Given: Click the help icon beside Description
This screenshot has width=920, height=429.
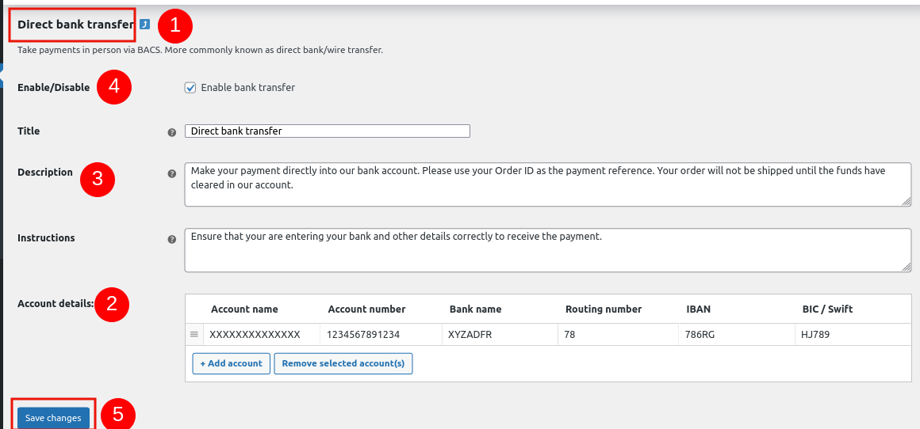Looking at the screenshot, I should click(171, 173).
